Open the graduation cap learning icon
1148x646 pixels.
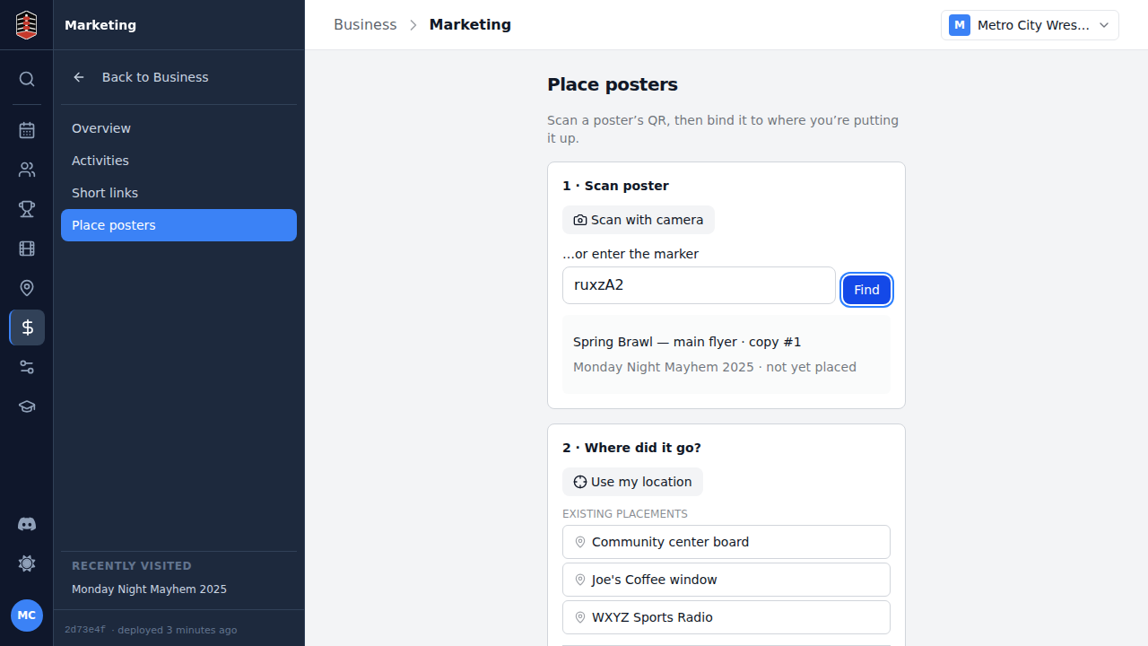coord(27,406)
